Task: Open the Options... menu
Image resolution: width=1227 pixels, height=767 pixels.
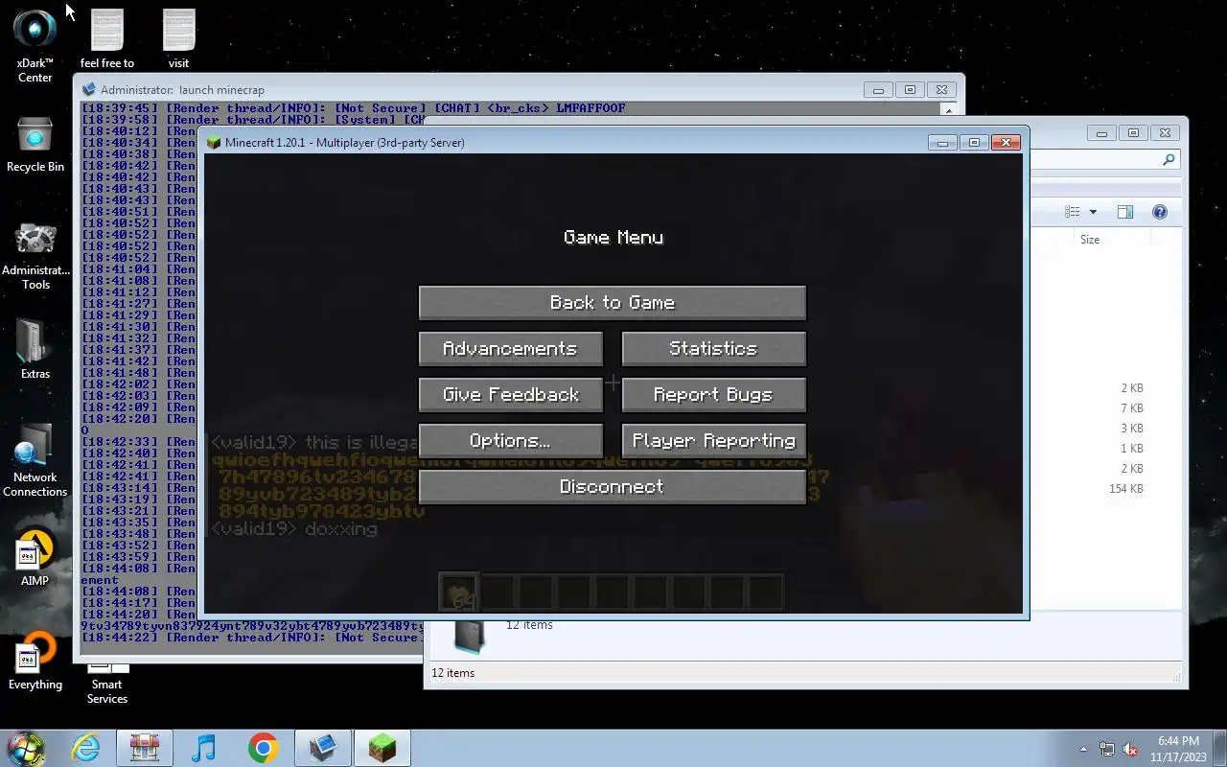Action: [511, 441]
